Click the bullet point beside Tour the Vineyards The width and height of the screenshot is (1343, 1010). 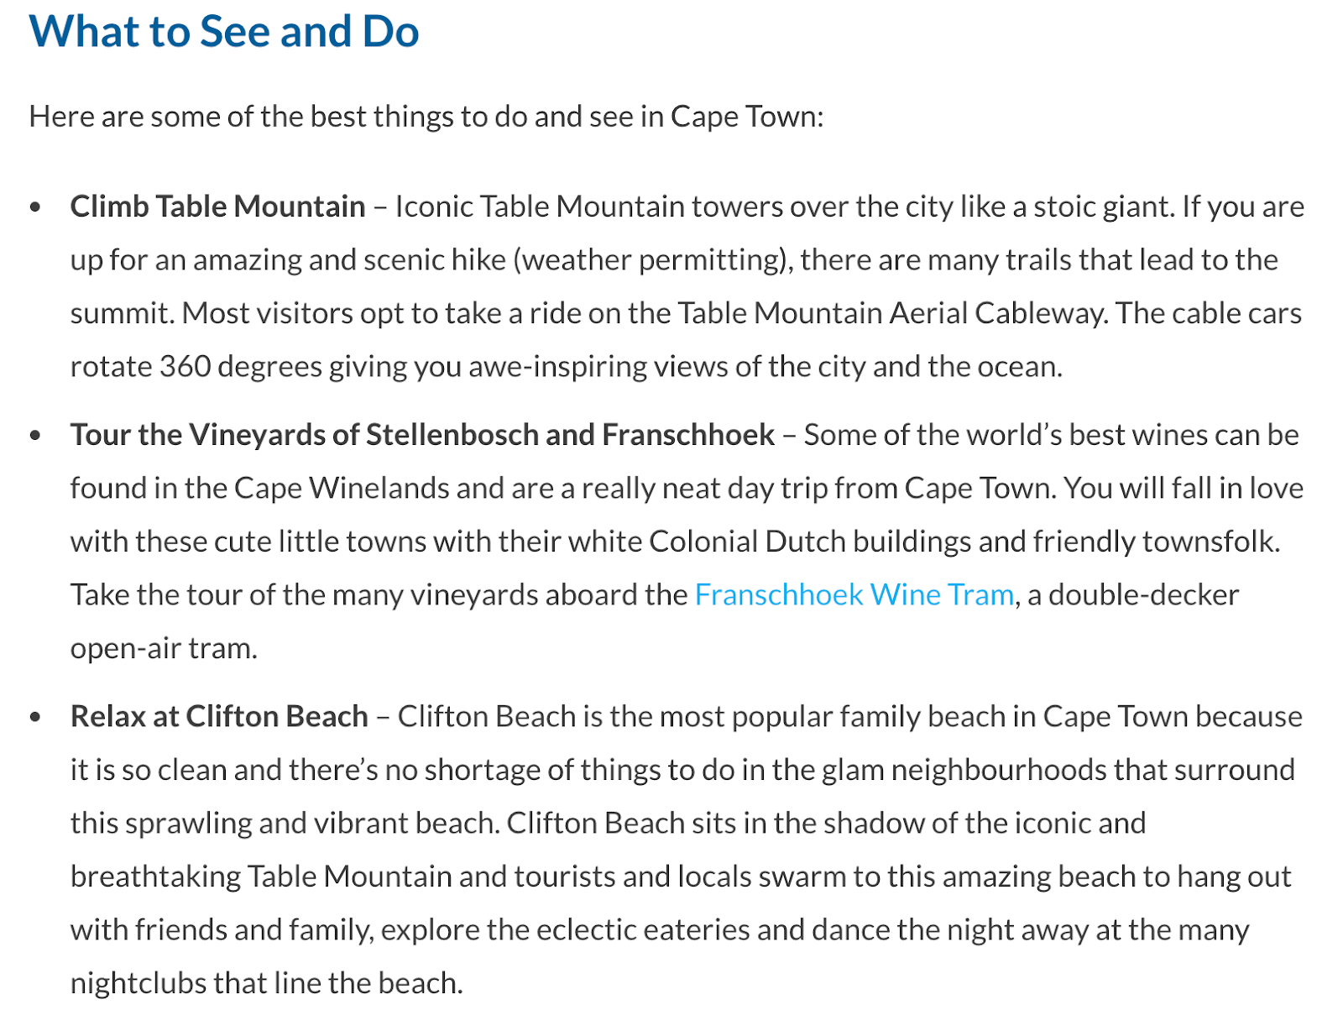coord(35,436)
